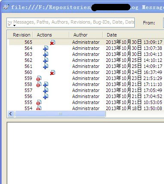Click the added-action icon in revision 557 row
Image resolution: width=164 pixels, height=184 pixels.
(x=46, y=91)
